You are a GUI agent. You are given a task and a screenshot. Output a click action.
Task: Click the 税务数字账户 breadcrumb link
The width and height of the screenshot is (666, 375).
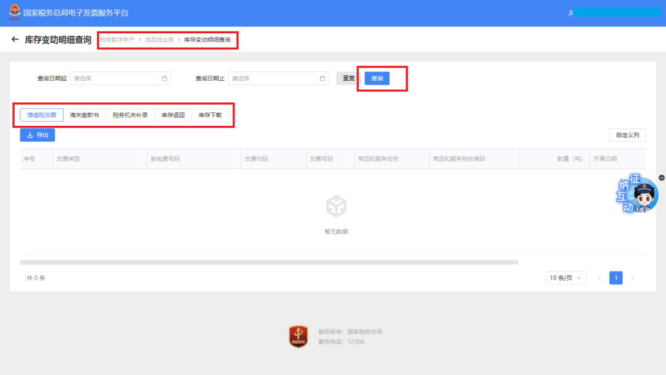117,39
